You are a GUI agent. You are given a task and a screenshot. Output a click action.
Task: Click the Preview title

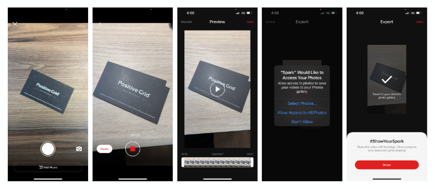[x=217, y=22]
